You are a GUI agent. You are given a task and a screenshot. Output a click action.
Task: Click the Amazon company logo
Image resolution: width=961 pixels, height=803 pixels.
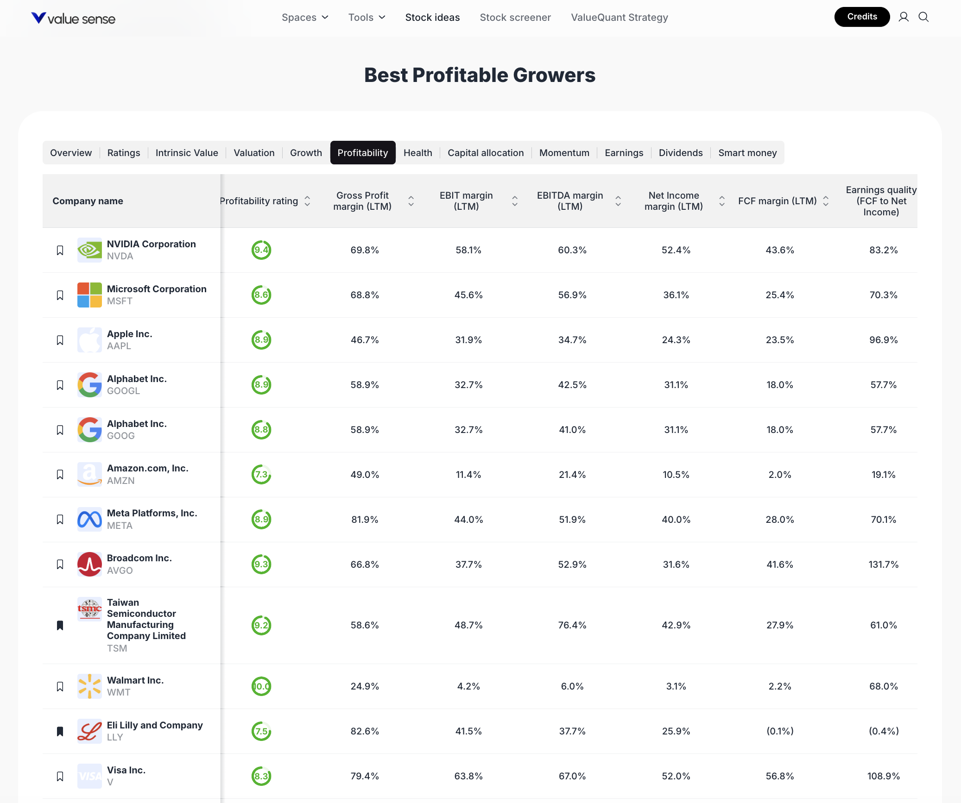[x=89, y=474]
